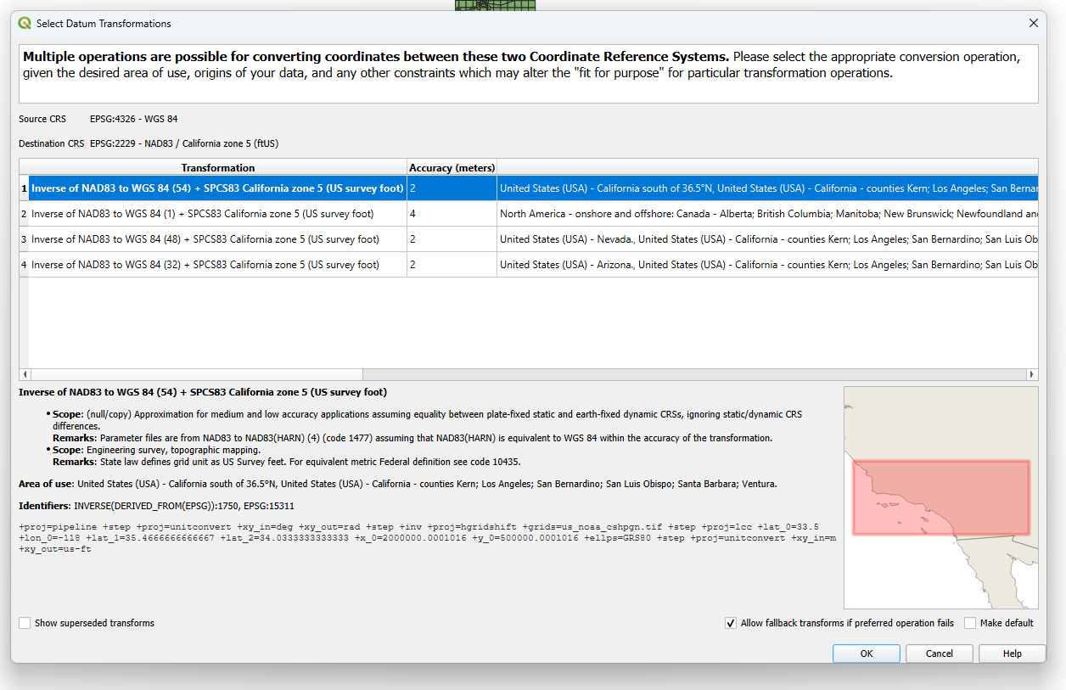
Task: Select the highlighted NAD83 to WGS 84 (54) row
Action: pyautogui.click(x=216, y=188)
